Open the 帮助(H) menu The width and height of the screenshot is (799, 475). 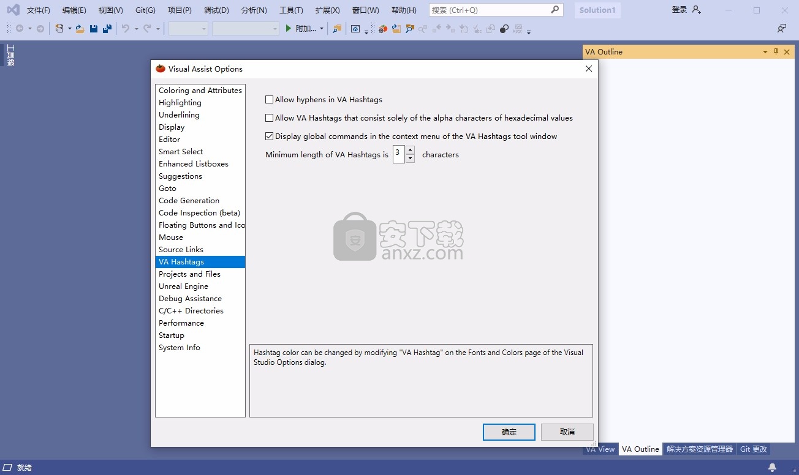(404, 10)
